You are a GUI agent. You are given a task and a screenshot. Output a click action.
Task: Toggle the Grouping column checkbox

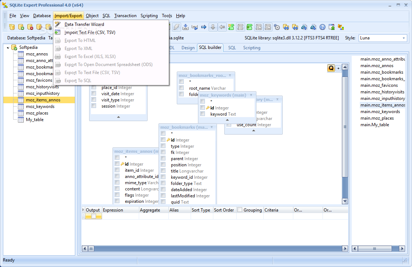[240, 210]
